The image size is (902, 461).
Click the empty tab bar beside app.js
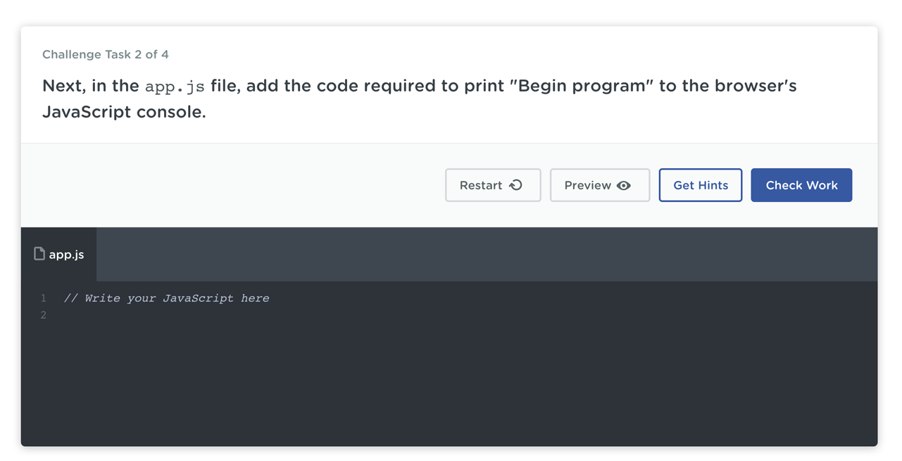tap(486, 254)
